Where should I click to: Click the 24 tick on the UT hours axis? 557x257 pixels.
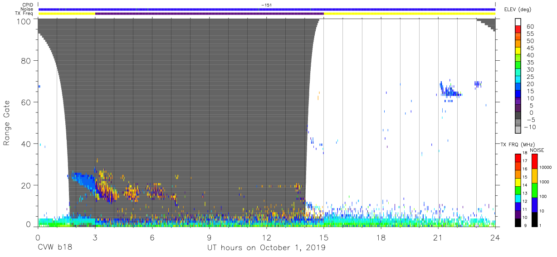495,238
